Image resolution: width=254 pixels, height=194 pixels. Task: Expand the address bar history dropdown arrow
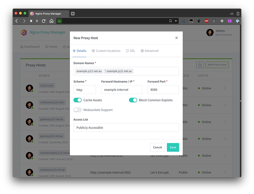pos(176,21)
